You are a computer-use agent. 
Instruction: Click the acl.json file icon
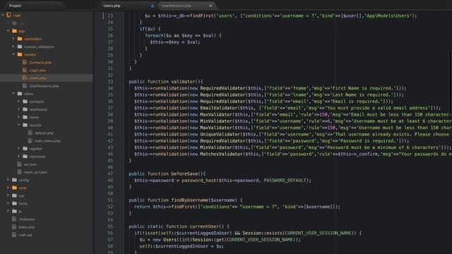(x=19, y=164)
